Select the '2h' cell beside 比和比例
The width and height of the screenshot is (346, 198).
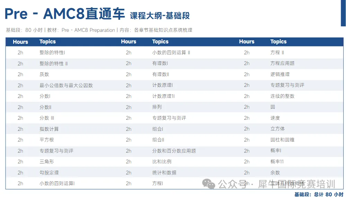[x=128, y=162]
